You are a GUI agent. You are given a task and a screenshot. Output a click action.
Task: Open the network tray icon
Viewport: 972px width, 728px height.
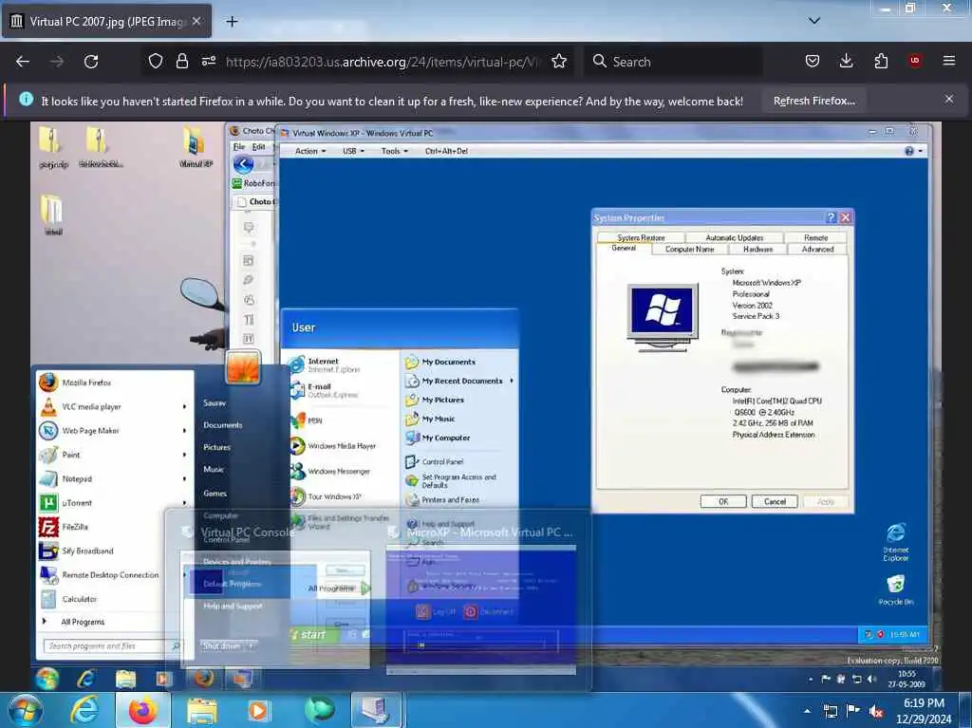[x=830, y=711]
